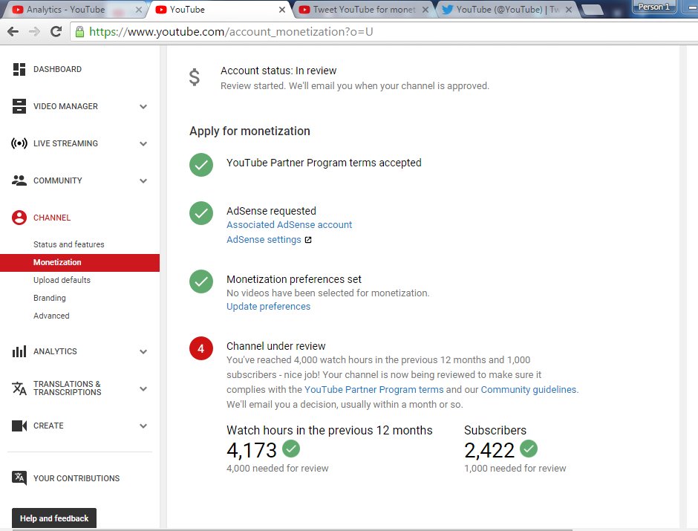The width and height of the screenshot is (698, 531).
Task: Click the 'Channel under review' heading
Action: 276,346
